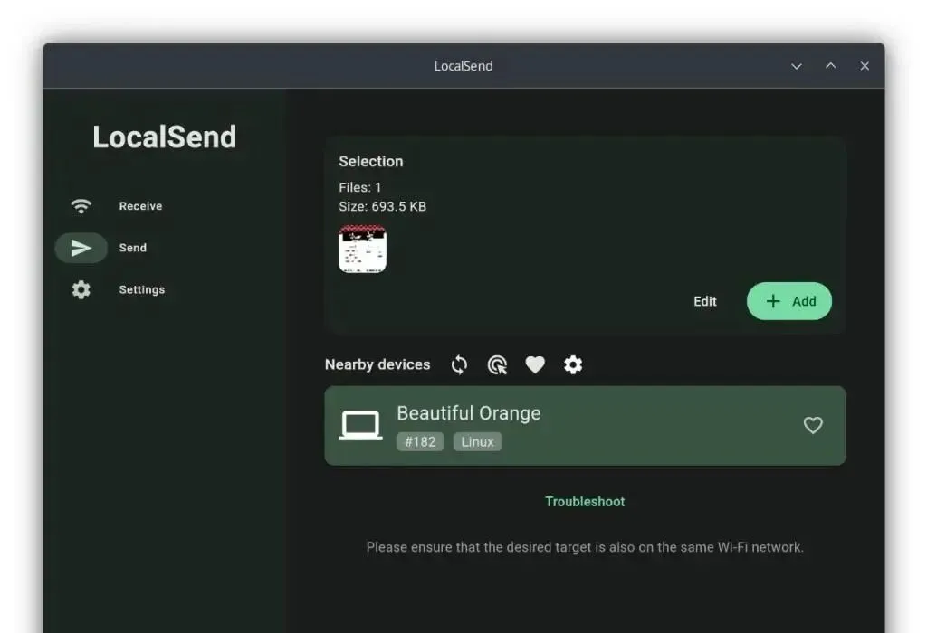Open send mode gear next to Nearby devices

573,365
